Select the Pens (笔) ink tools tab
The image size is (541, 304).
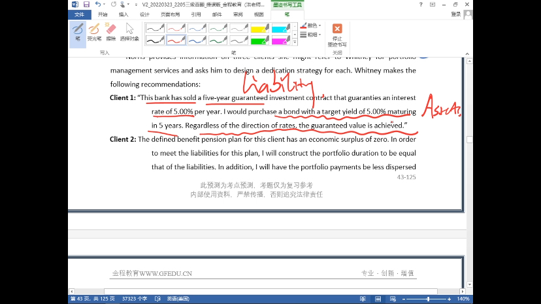pyautogui.click(x=287, y=14)
